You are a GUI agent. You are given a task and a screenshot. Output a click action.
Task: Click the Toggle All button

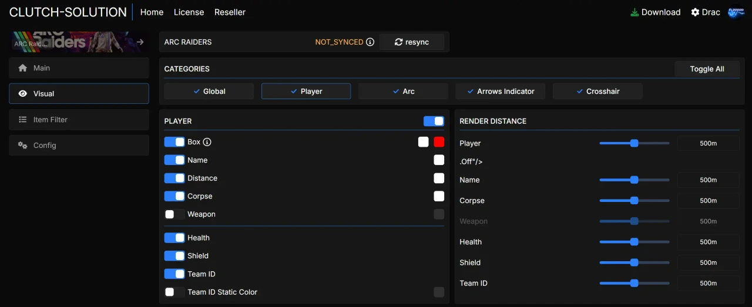click(x=707, y=69)
